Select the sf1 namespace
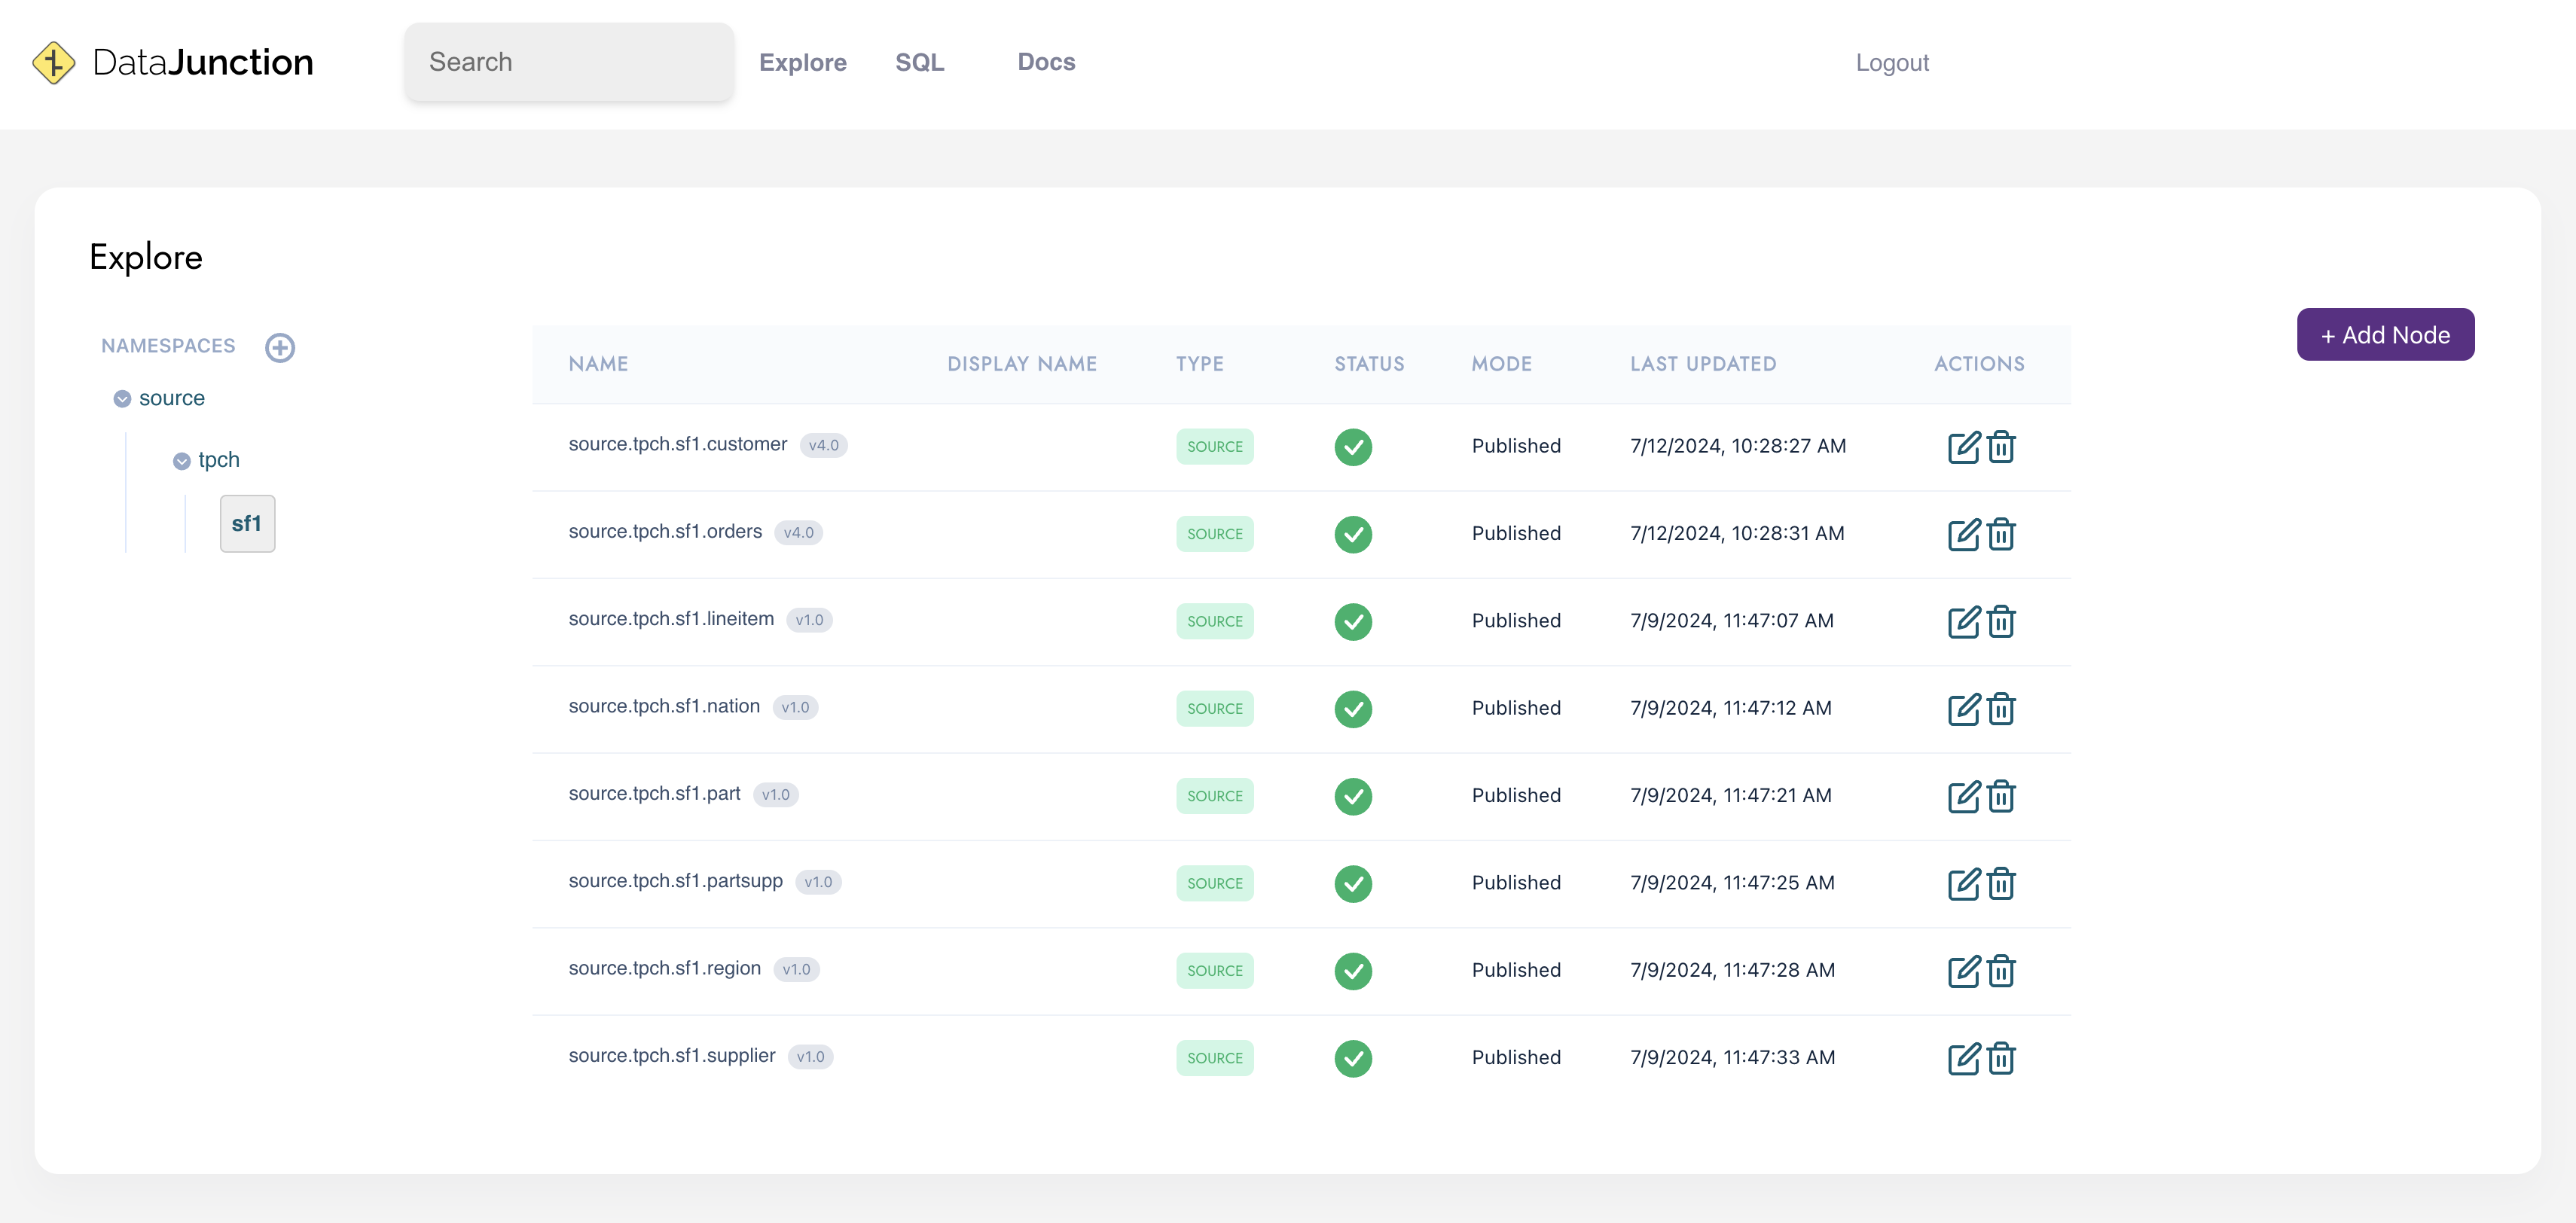 click(x=247, y=523)
